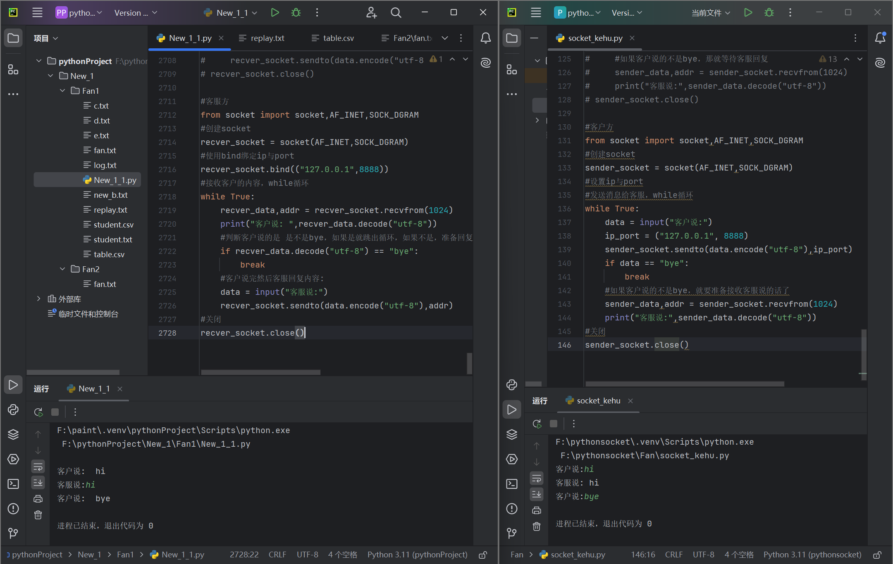Screen dimensions: 893x564
Task: Expand the 外部库 node in project tree
Action: (x=39, y=299)
